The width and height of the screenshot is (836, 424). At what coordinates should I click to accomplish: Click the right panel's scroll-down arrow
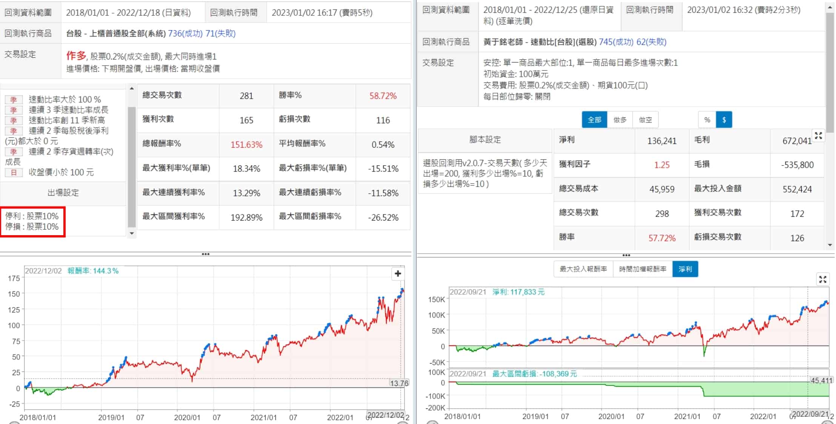pos(830,245)
